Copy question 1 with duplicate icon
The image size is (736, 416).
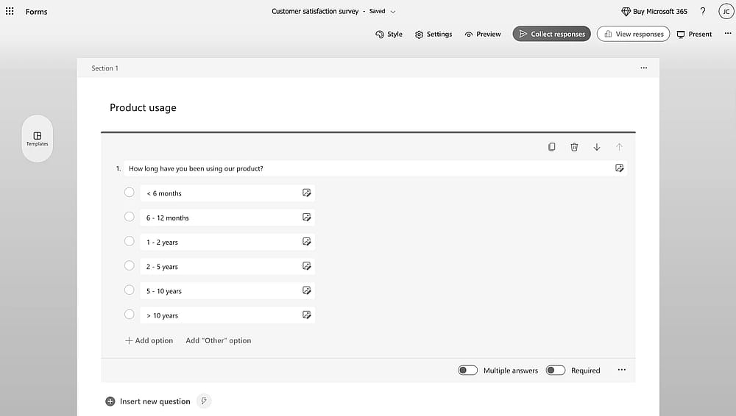pos(551,147)
